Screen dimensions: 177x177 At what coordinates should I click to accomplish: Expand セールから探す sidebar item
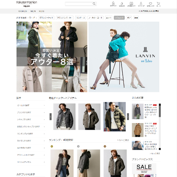tap(31, 105)
